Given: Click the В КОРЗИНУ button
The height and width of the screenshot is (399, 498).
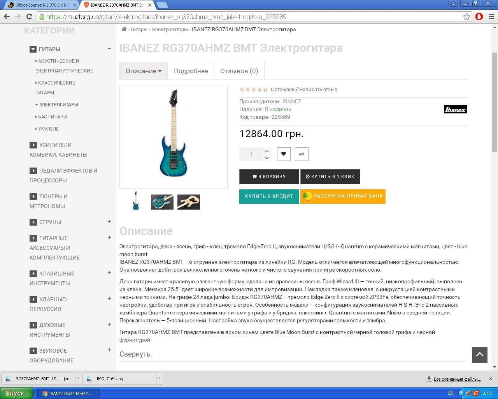Looking at the screenshot, I should click(269, 177).
